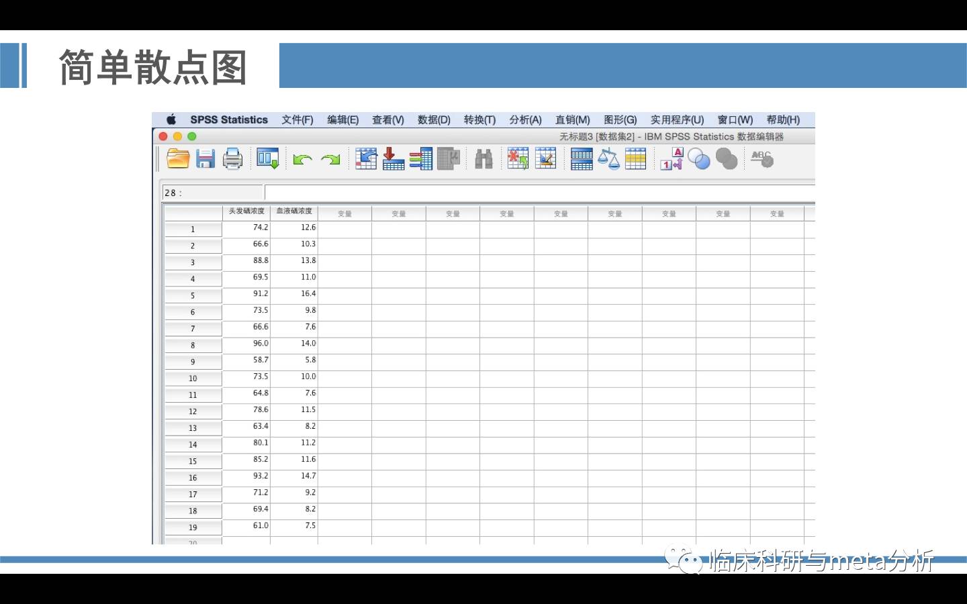
Task: Print the data with the printer icon
Action: point(232,158)
